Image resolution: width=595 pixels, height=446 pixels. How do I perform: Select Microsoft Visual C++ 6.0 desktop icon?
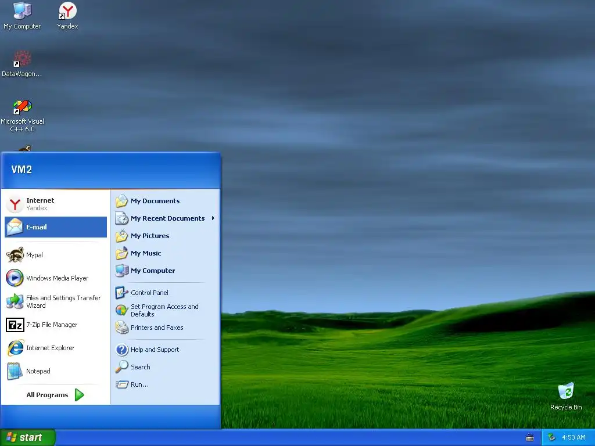pos(22,116)
